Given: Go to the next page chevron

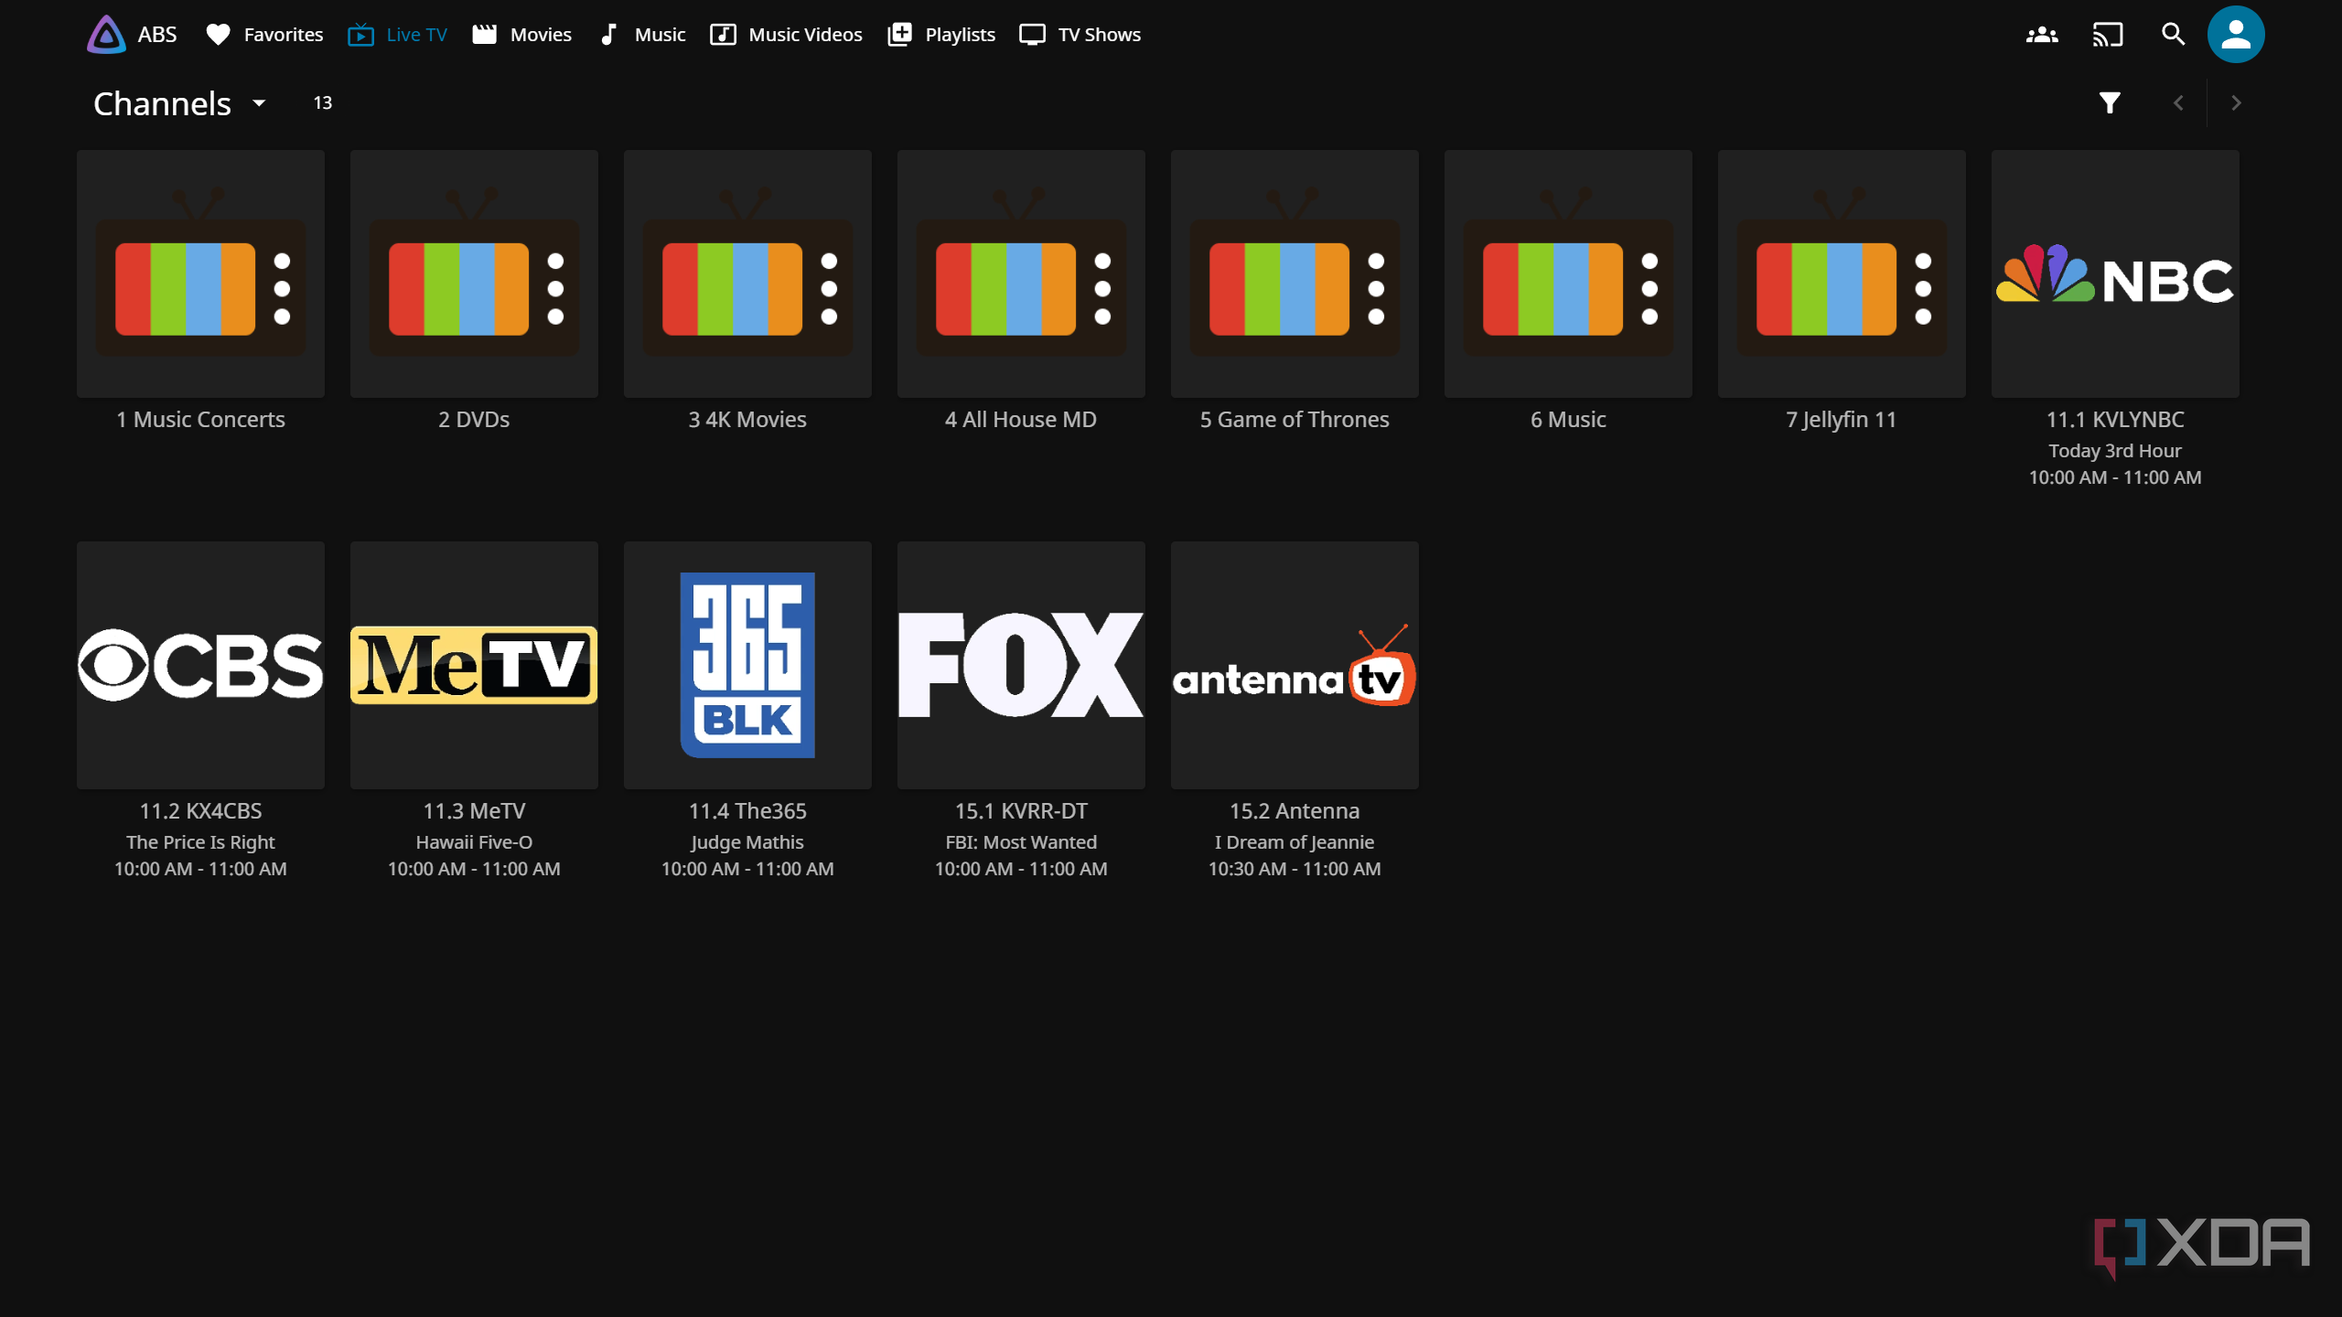Looking at the screenshot, I should tap(2236, 103).
